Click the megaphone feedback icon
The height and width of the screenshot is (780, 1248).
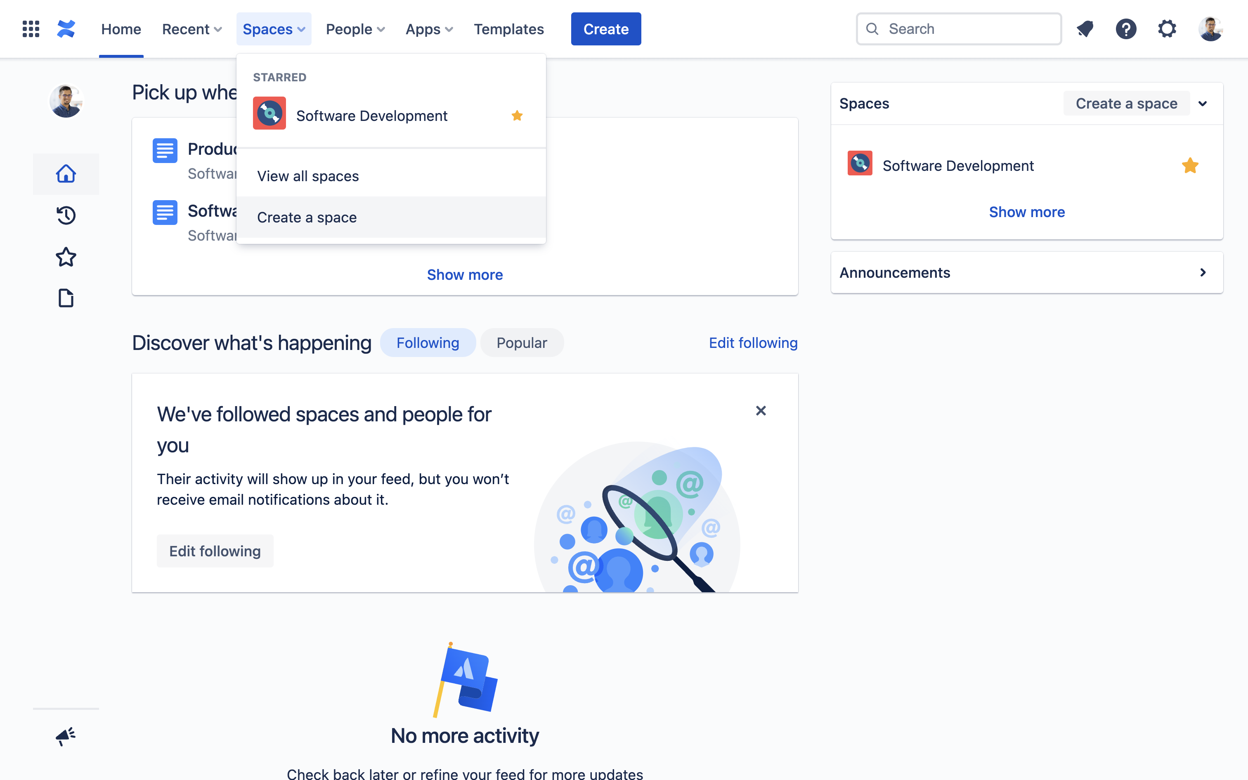[x=66, y=735]
